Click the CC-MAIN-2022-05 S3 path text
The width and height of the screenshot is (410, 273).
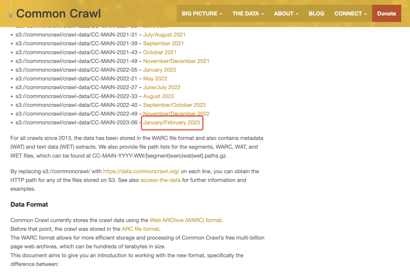tap(76, 70)
